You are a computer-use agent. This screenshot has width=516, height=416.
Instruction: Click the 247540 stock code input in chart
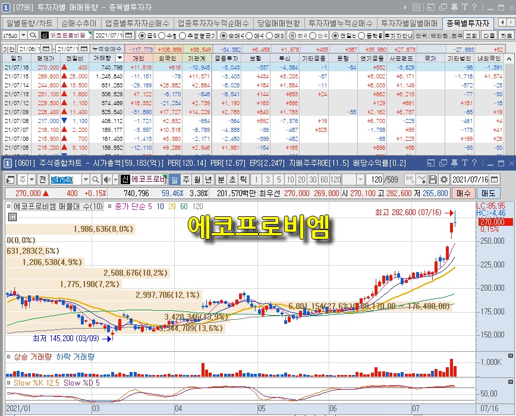click(65, 179)
